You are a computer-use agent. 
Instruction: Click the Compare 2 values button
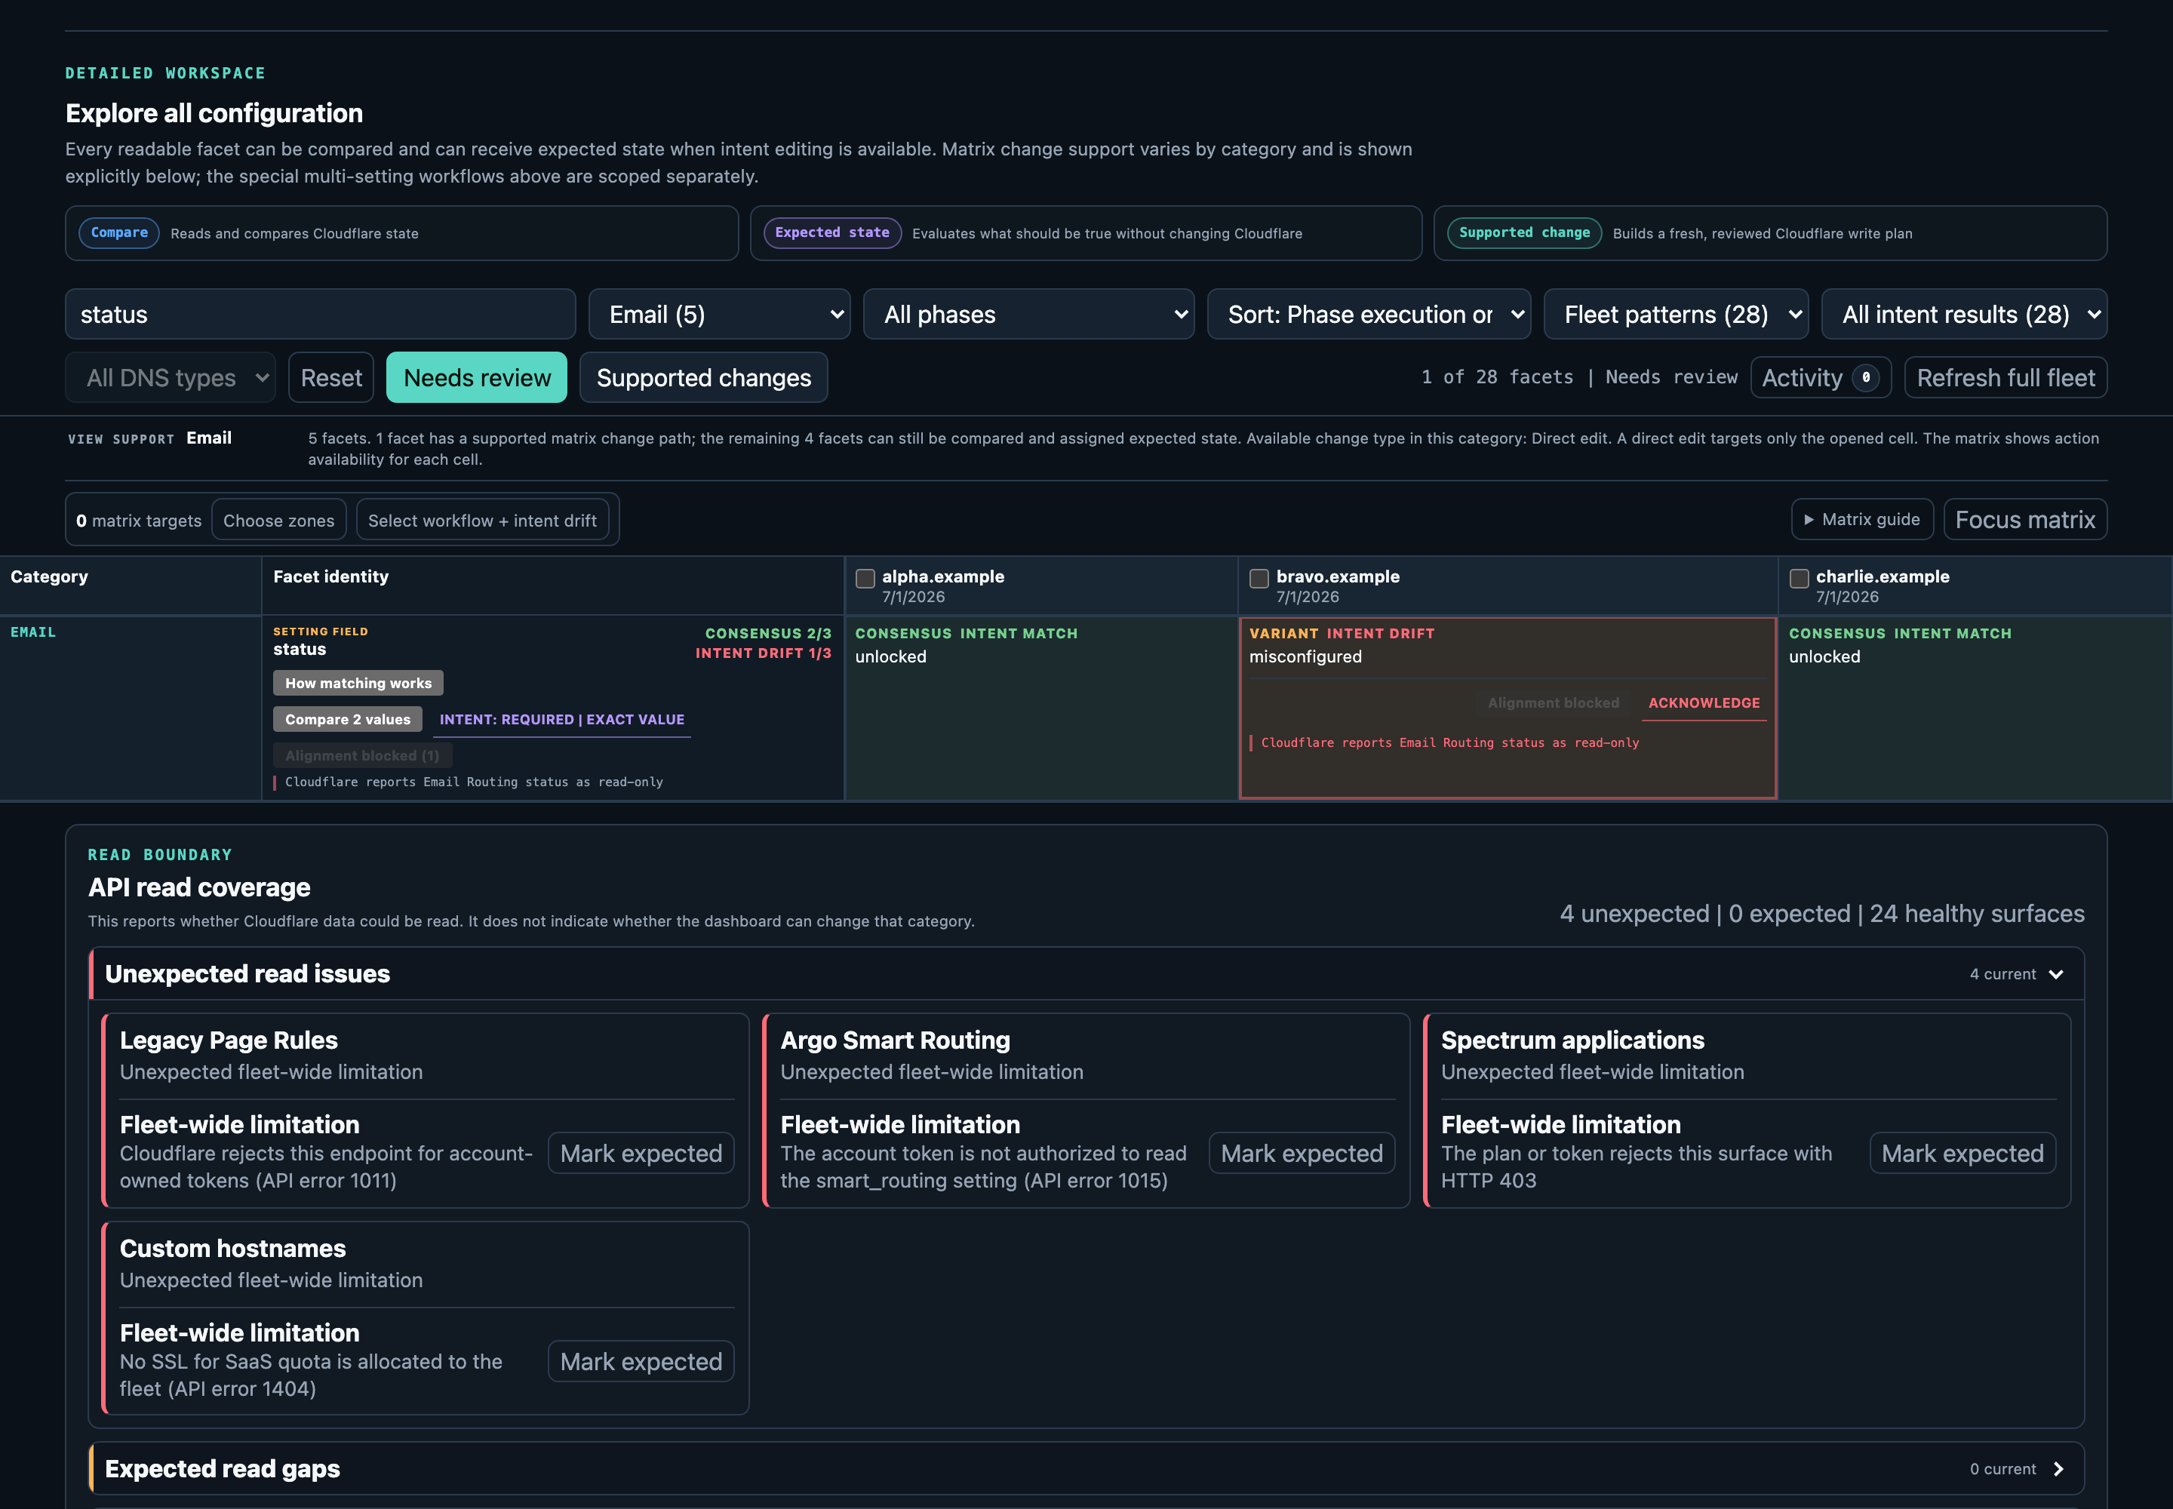pyautogui.click(x=348, y=718)
